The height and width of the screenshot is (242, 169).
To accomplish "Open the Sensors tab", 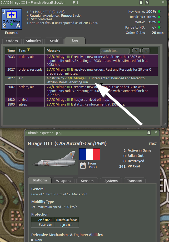I will [87, 181].
